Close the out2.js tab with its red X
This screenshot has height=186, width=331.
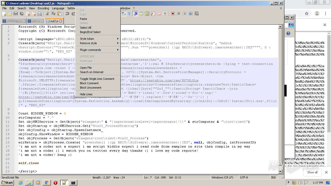point(61,21)
